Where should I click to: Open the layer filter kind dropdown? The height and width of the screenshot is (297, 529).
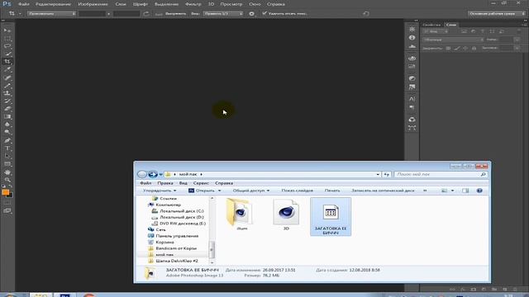click(436, 31)
